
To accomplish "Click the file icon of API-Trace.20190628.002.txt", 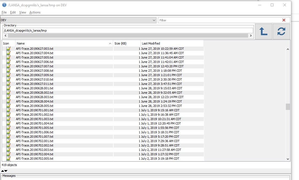I will 9,92.
